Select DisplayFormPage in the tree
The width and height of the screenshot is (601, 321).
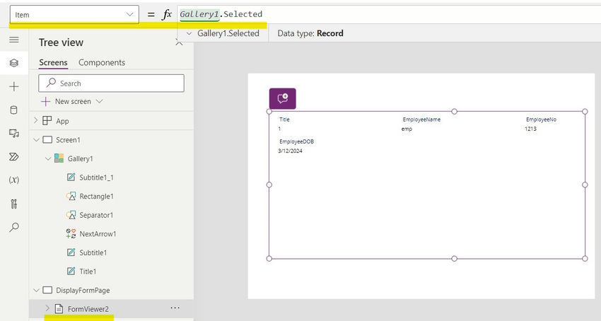(x=83, y=291)
